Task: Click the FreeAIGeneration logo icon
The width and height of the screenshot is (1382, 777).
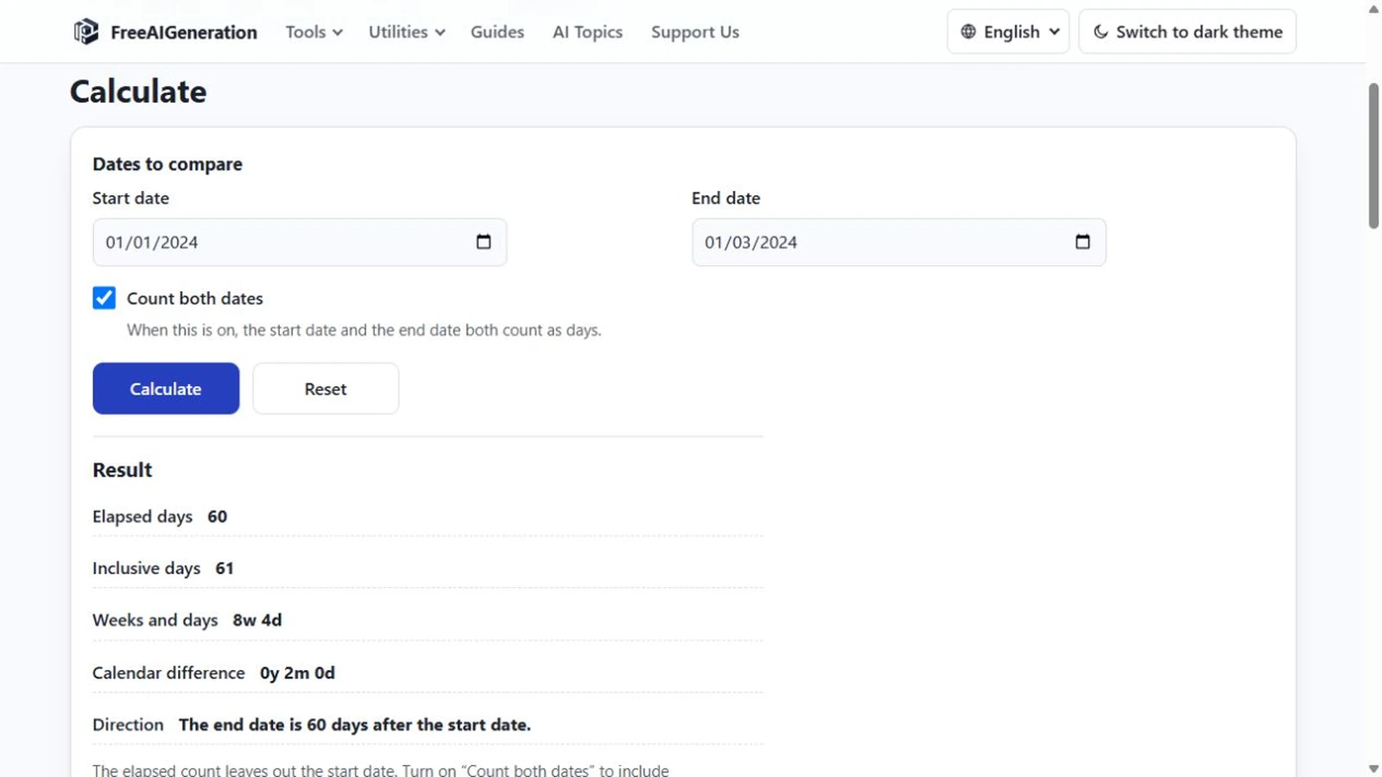Action: (x=86, y=32)
